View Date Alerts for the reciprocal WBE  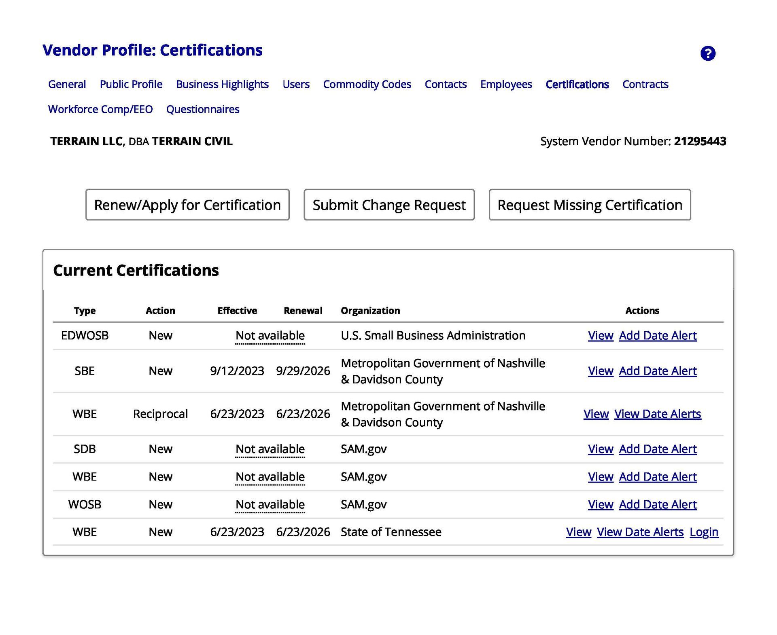pos(658,414)
